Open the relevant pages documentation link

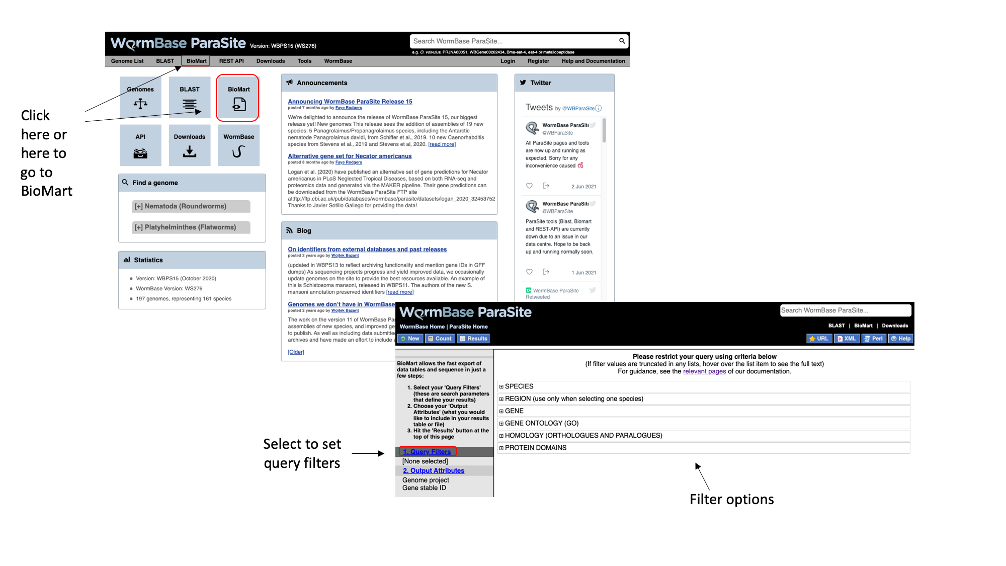(704, 371)
